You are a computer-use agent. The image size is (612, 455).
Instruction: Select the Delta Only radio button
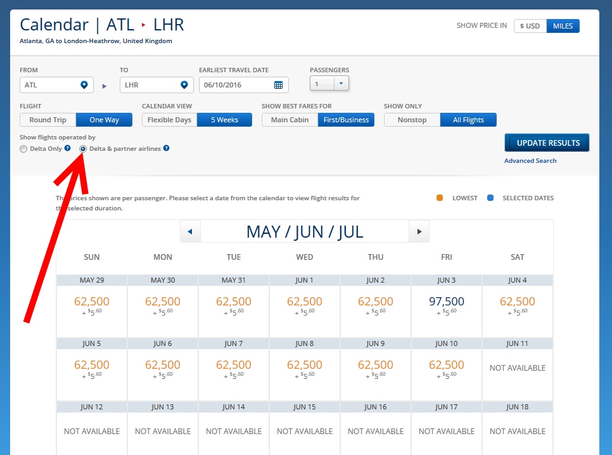23,148
